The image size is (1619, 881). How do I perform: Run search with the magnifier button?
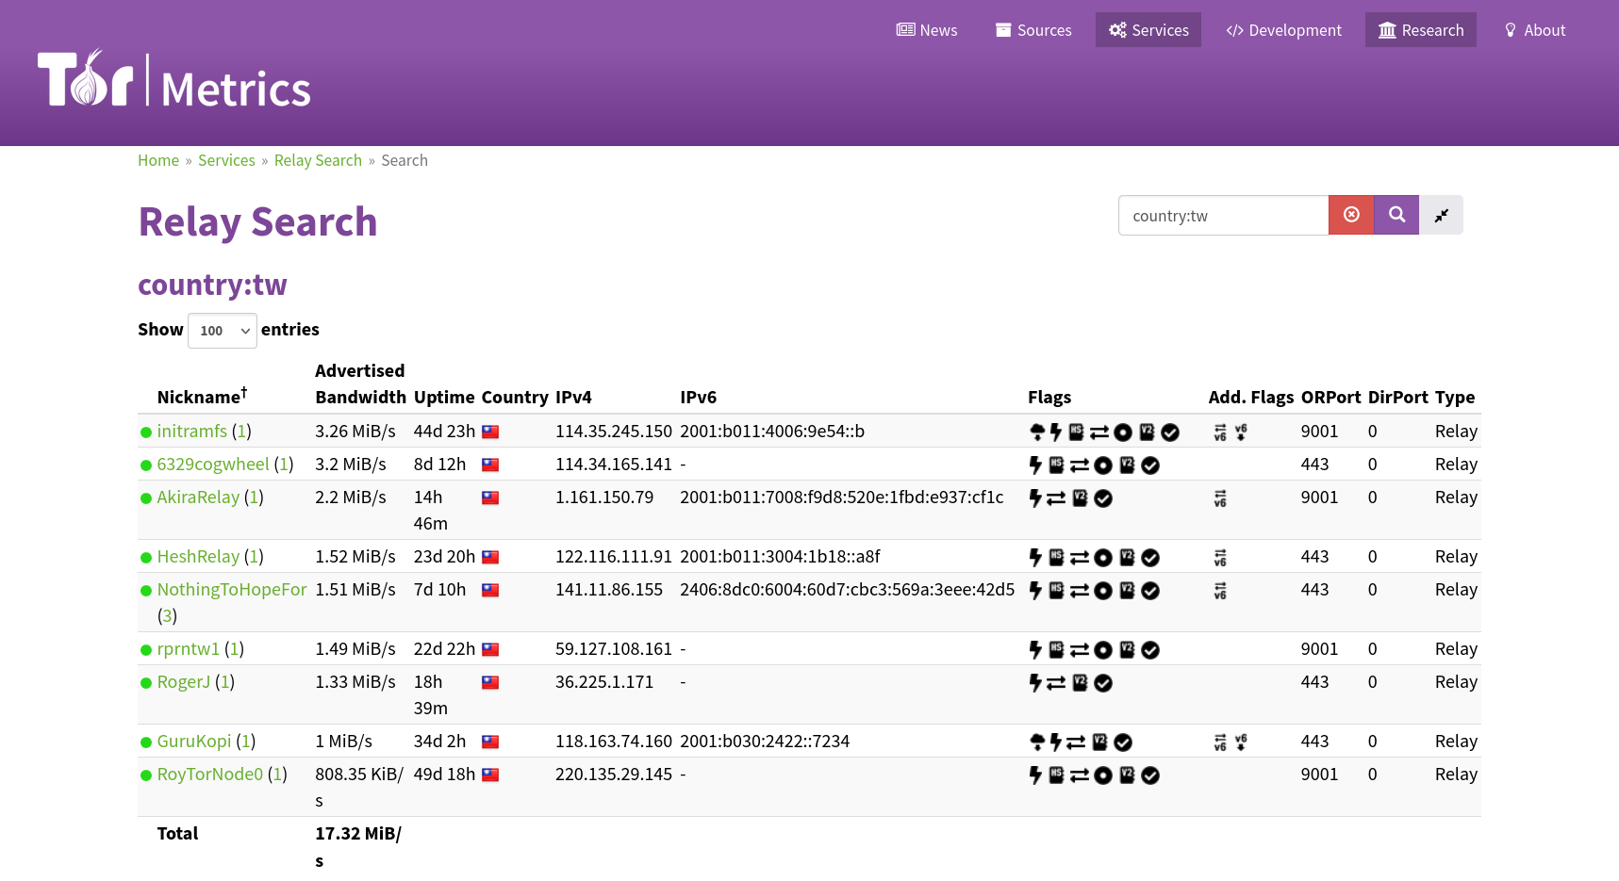pos(1396,215)
